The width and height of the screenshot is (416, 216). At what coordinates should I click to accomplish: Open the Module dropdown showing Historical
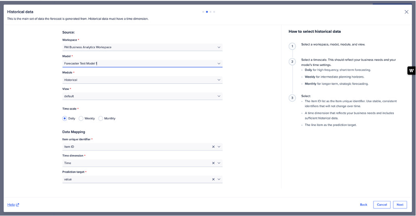[x=219, y=80]
